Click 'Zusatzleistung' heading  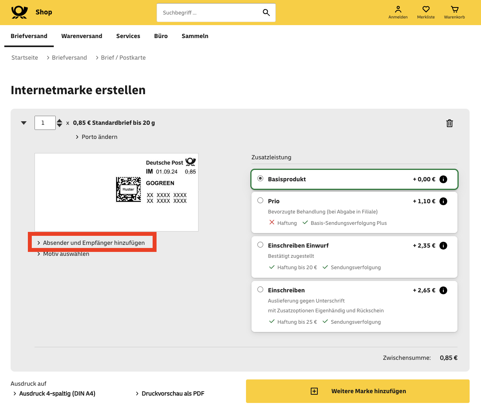(271, 157)
